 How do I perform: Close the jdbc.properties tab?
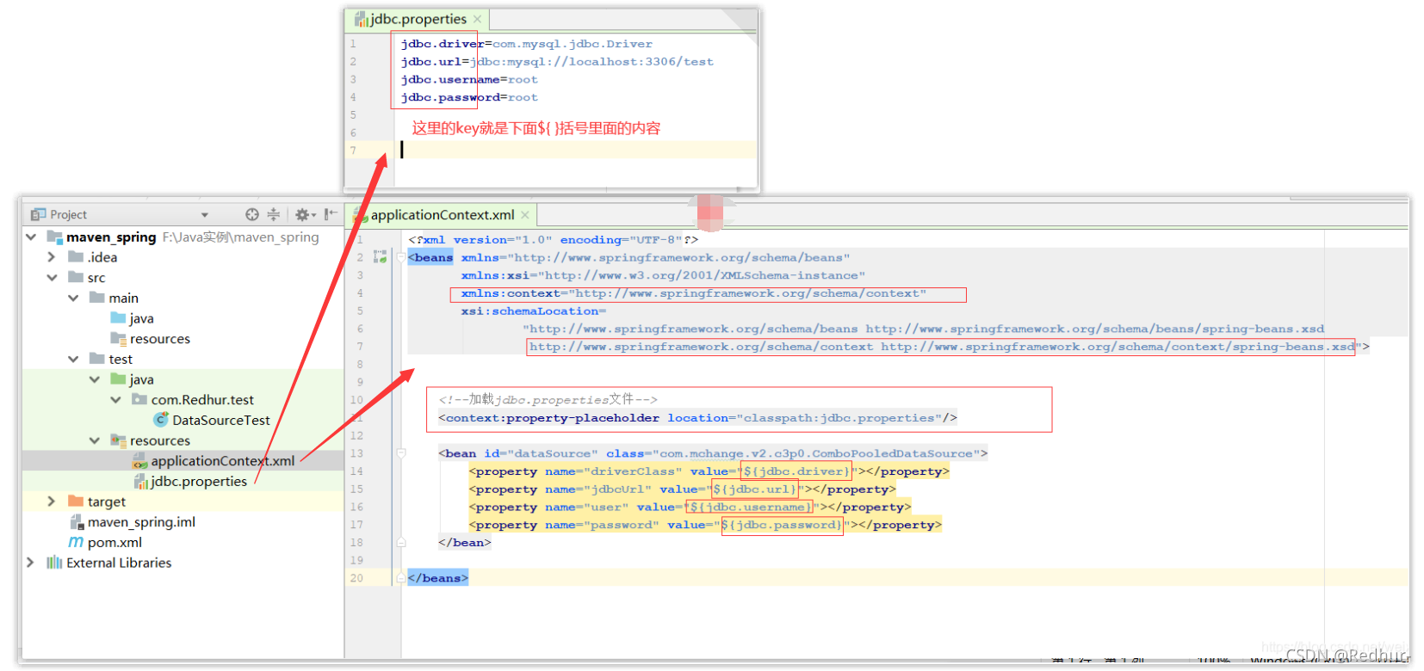pyautogui.click(x=477, y=19)
